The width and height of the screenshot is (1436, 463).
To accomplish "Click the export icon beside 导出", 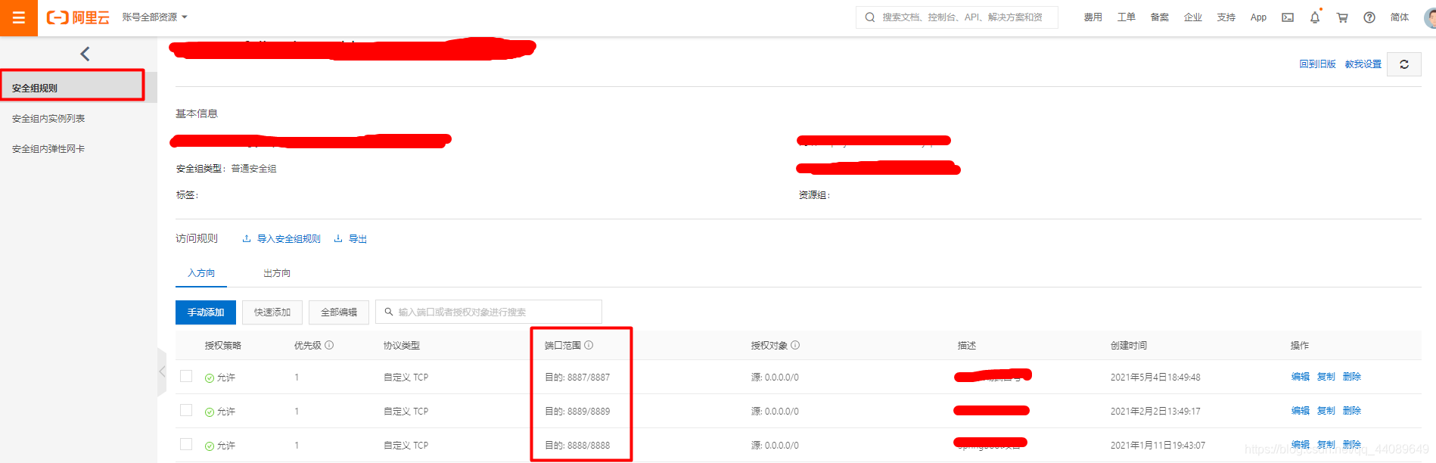I will (x=338, y=238).
